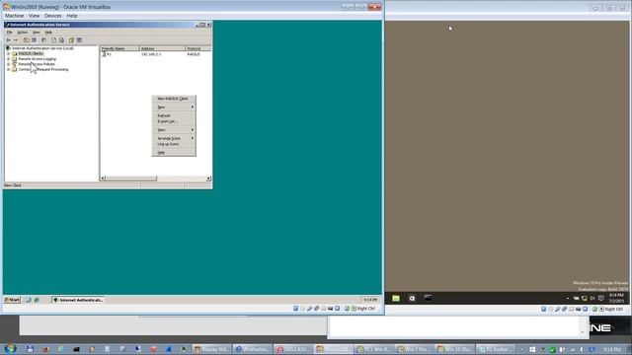Click the Start button in Win2003 VM
Viewport: 632px width, 355px height.
tap(12, 300)
